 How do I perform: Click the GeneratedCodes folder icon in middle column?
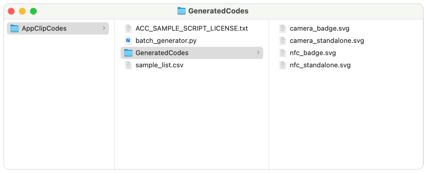tap(128, 53)
